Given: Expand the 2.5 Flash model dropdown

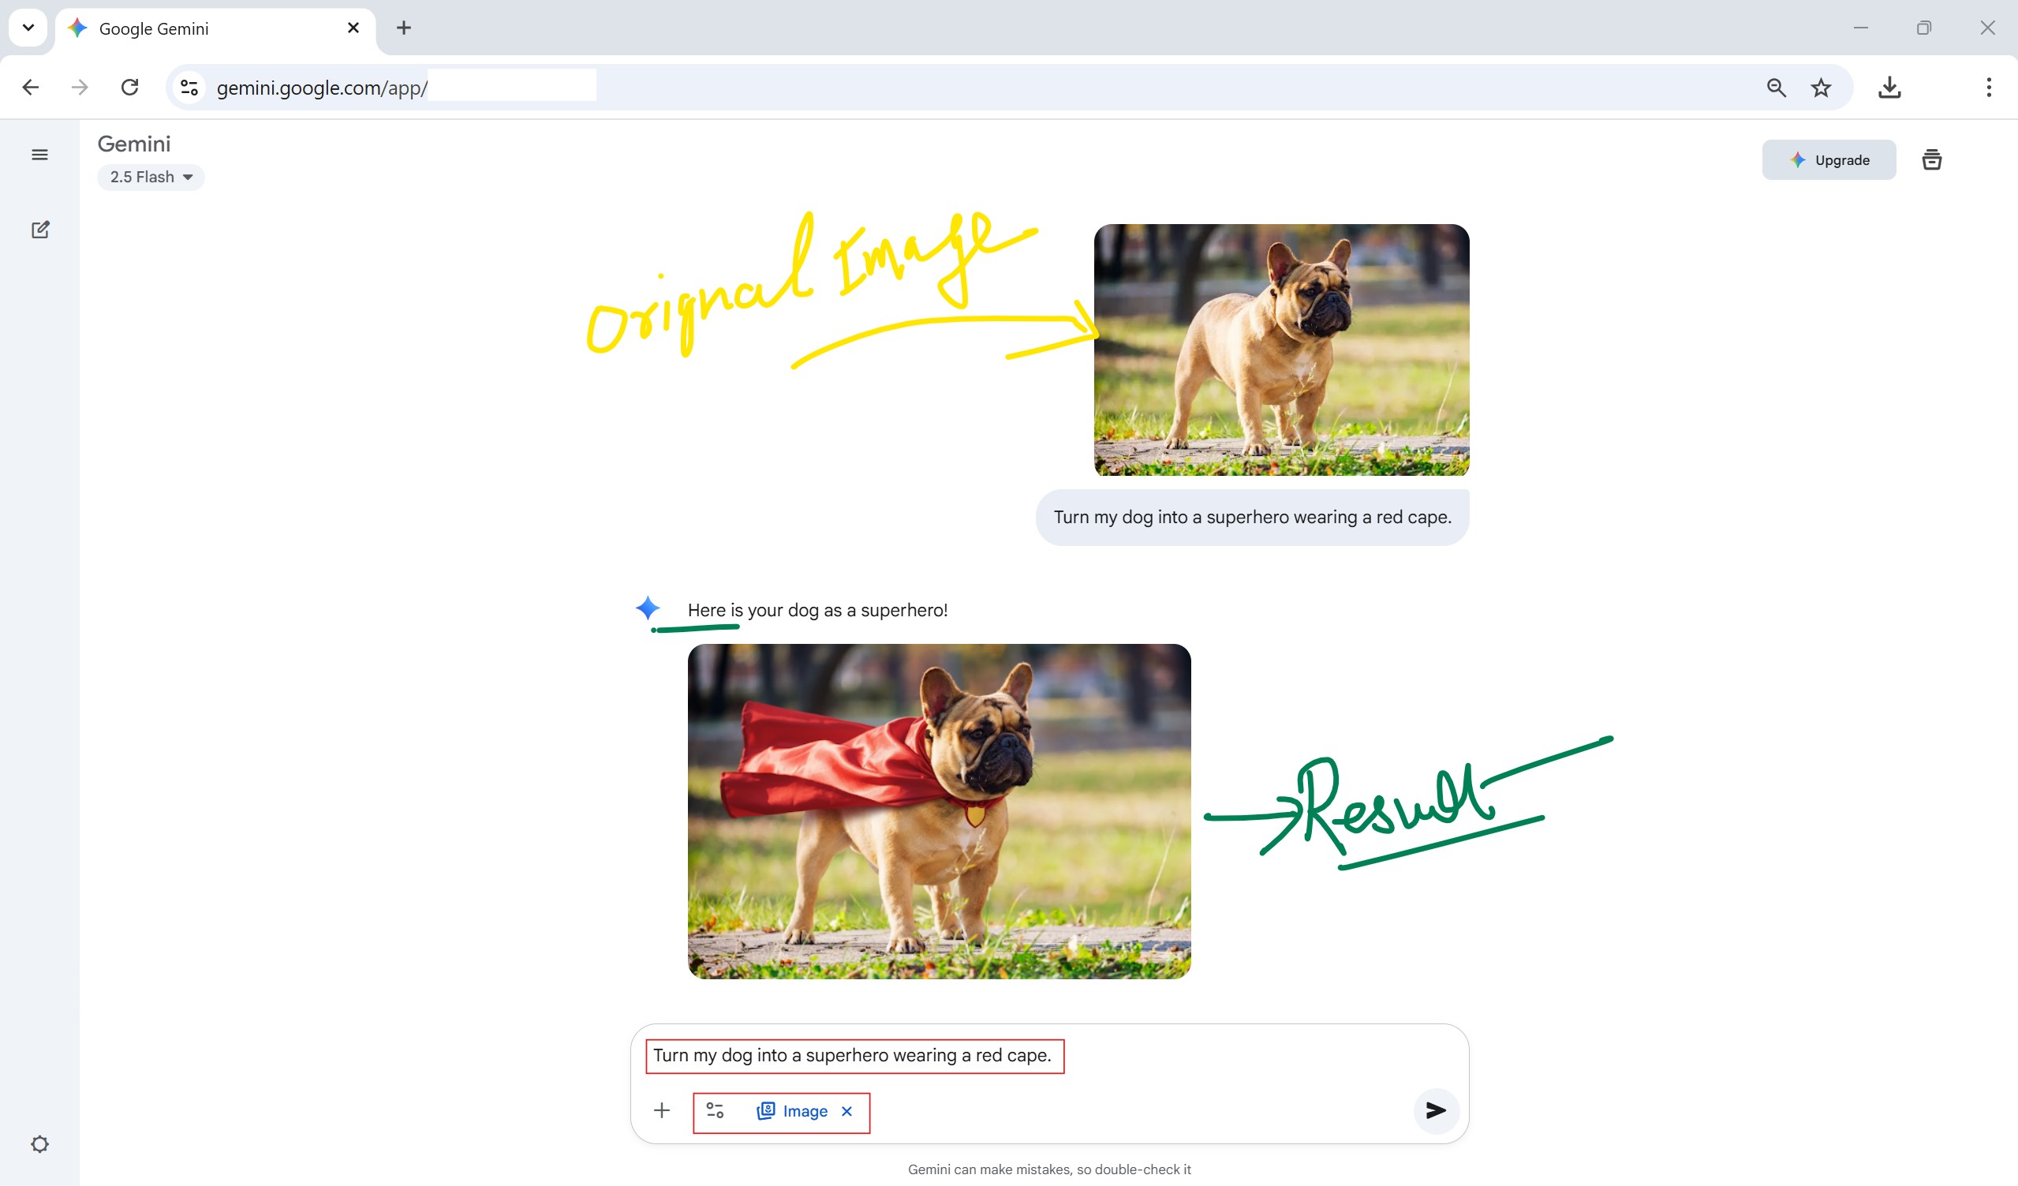Looking at the screenshot, I should 151,177.
